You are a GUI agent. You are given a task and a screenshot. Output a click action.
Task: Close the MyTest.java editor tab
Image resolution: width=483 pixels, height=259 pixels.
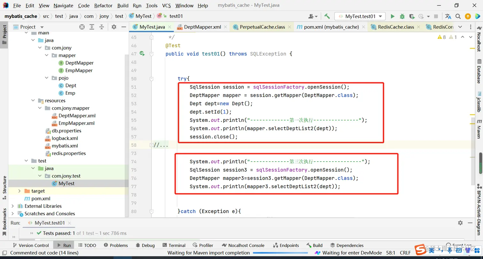169,27
